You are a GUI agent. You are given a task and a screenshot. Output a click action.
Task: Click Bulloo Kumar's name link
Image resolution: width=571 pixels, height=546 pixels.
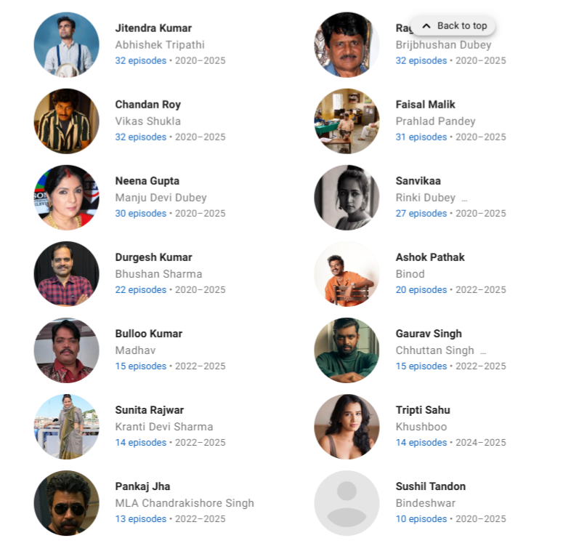pos(149,334)
